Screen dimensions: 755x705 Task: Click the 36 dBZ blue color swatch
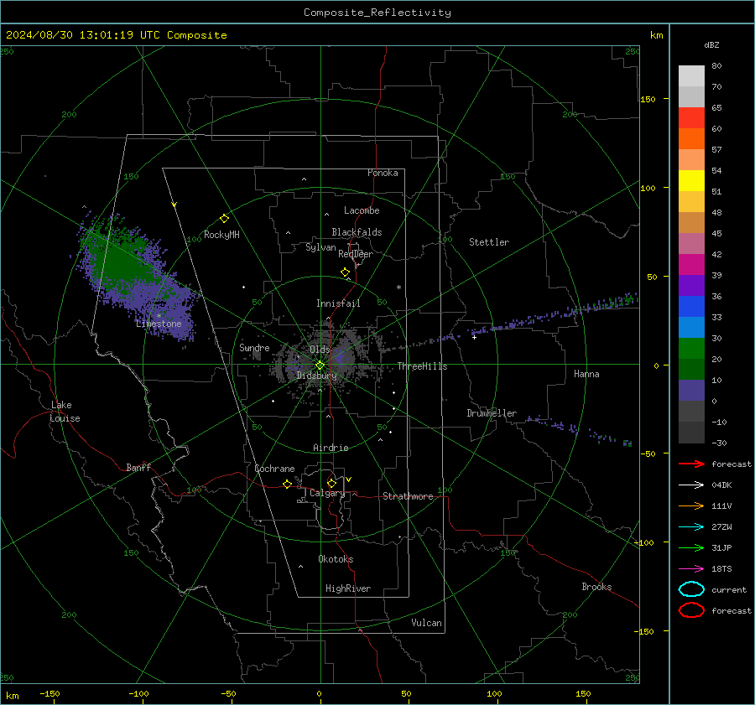coord(691,306)
